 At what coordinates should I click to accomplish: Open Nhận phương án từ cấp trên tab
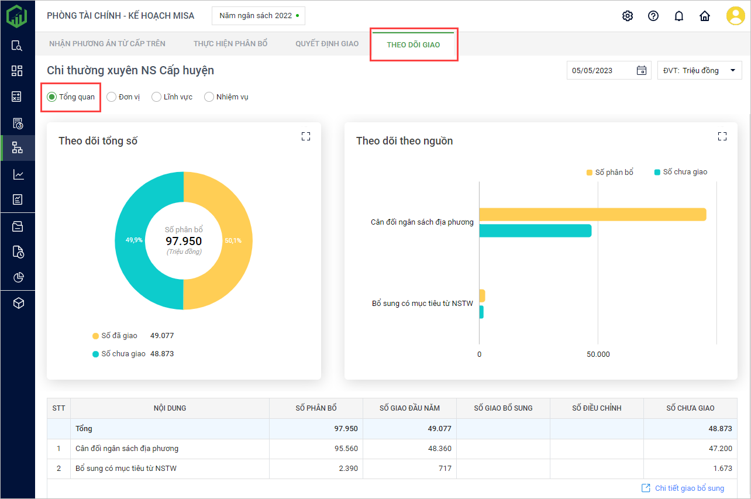(x=107, y=44)
